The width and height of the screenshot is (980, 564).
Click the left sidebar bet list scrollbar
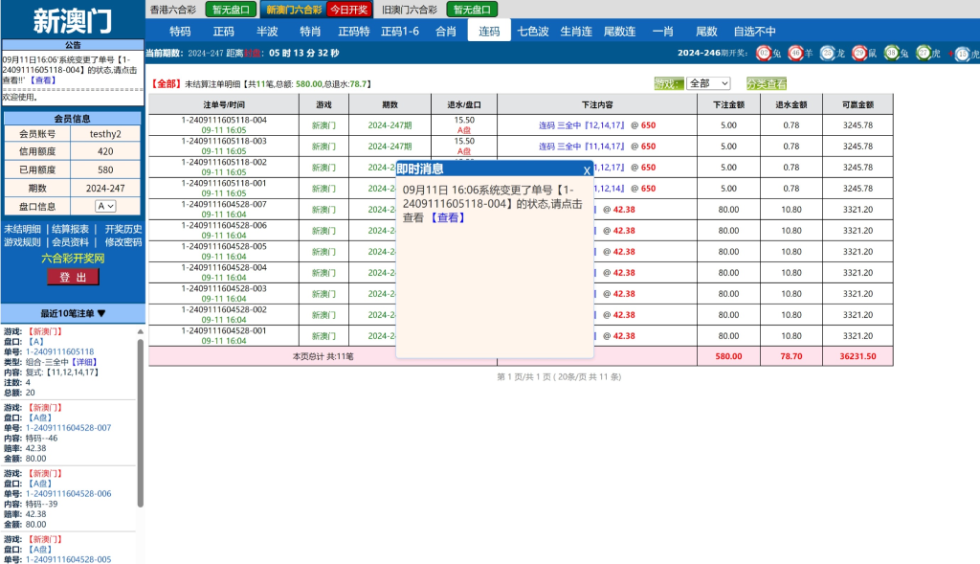tap(141, 421)
